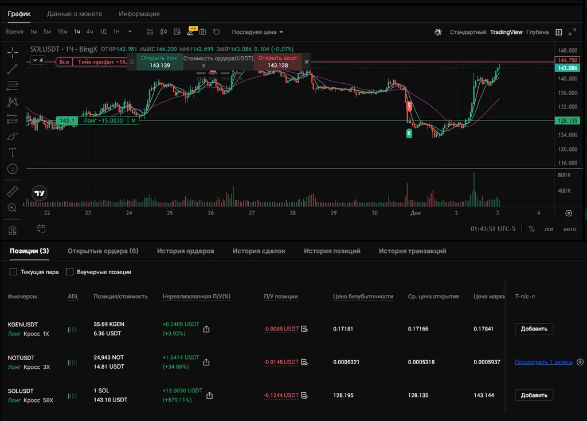The width and height of the screenshot is (587, 421).
Task: Open the 01:43:51 UTC-5 timezone menu
Action: [492, 229]
